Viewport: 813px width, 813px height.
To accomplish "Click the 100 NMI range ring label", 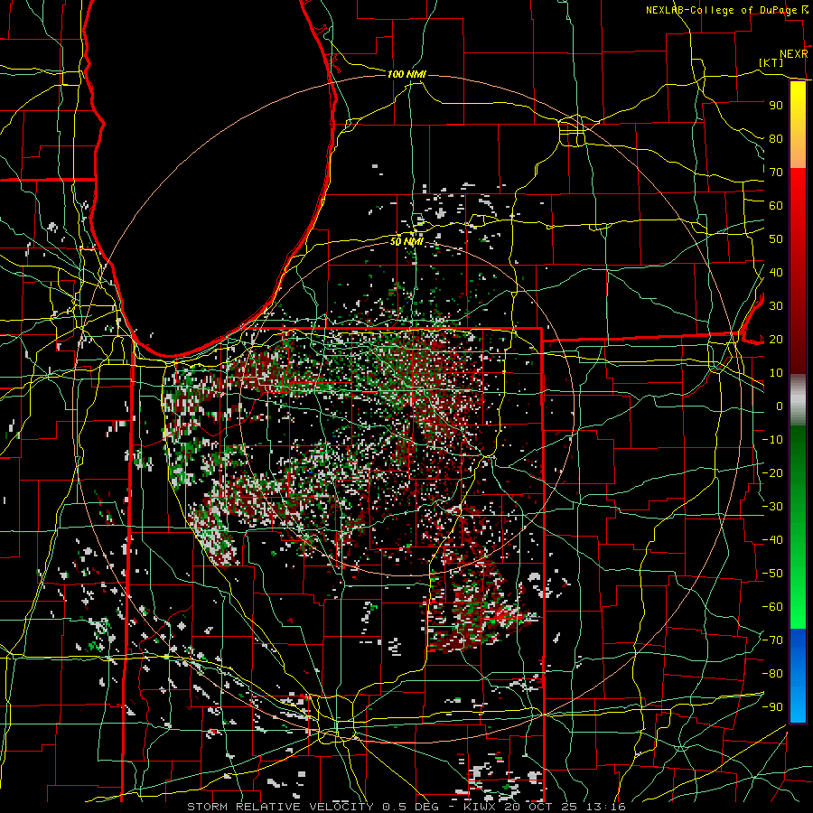I will click(x=406, y=74).
